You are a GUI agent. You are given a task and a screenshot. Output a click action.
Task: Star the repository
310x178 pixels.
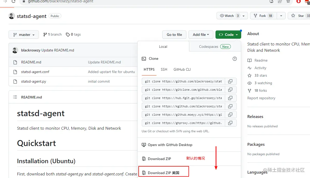tap(299, 16)
